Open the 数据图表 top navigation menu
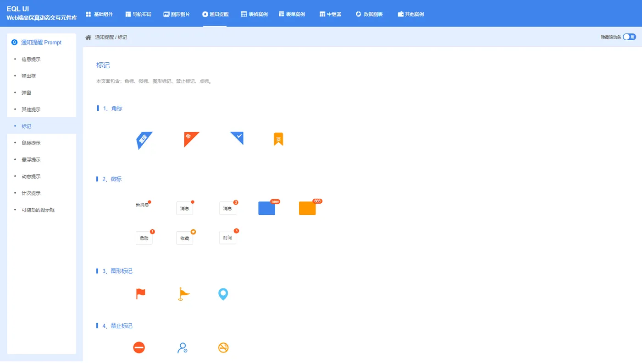Image resolution: width=642 pixels, height=363 pixels. pyautogui.click(x=369, y=14)
